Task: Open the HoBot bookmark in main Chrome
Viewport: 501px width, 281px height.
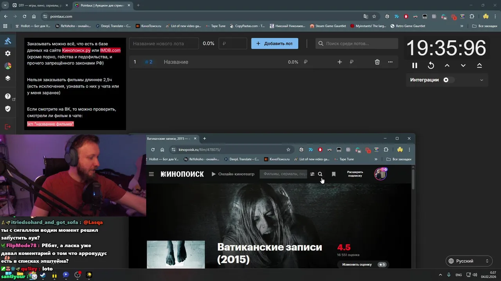Action: 33,26
